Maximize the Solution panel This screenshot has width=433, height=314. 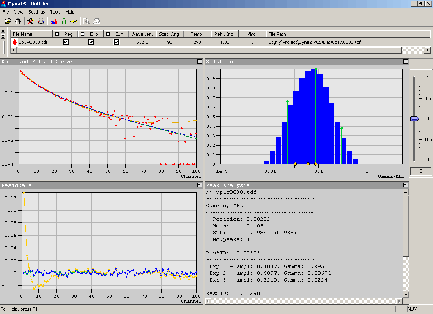pyautogui.click(x=406, y=62)
